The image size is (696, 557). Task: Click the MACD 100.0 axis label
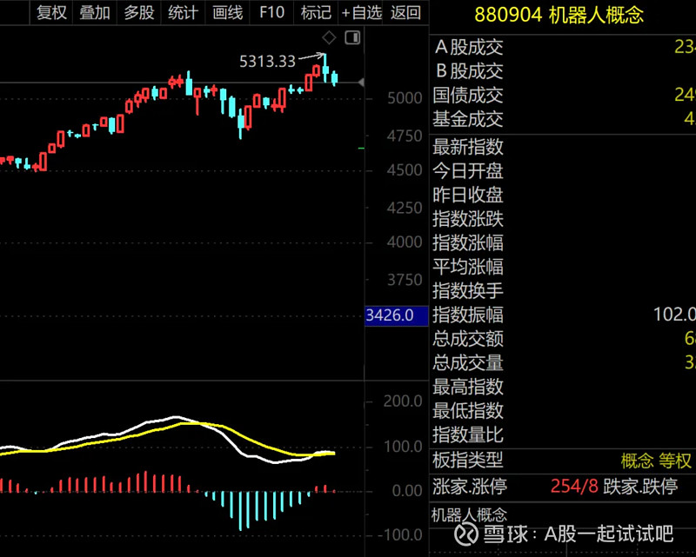point(403,446)
